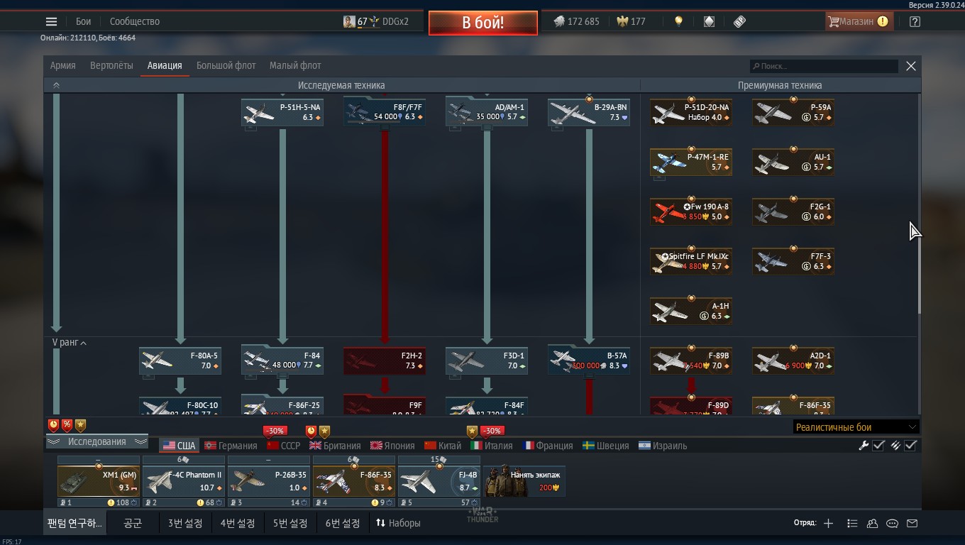This screenshot has height=545, width=965.
Task: Open the hamburger main menu
Action: click(x=51, y=21)
